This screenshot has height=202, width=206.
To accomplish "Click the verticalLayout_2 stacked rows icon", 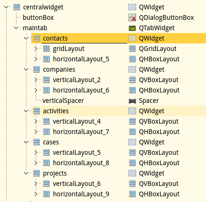I will [46, 80].
